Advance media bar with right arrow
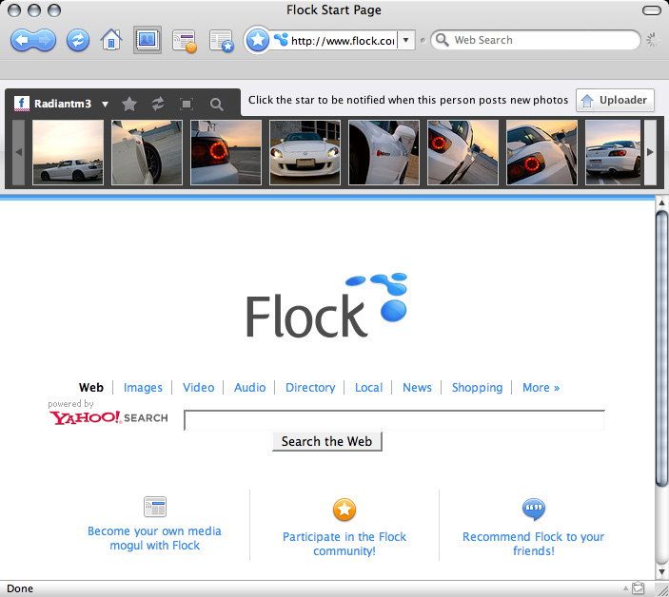 [650, 152]
